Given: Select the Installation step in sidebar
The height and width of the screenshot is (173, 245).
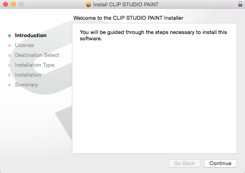Looking at the screenshot, I should [x=28, y=75].
